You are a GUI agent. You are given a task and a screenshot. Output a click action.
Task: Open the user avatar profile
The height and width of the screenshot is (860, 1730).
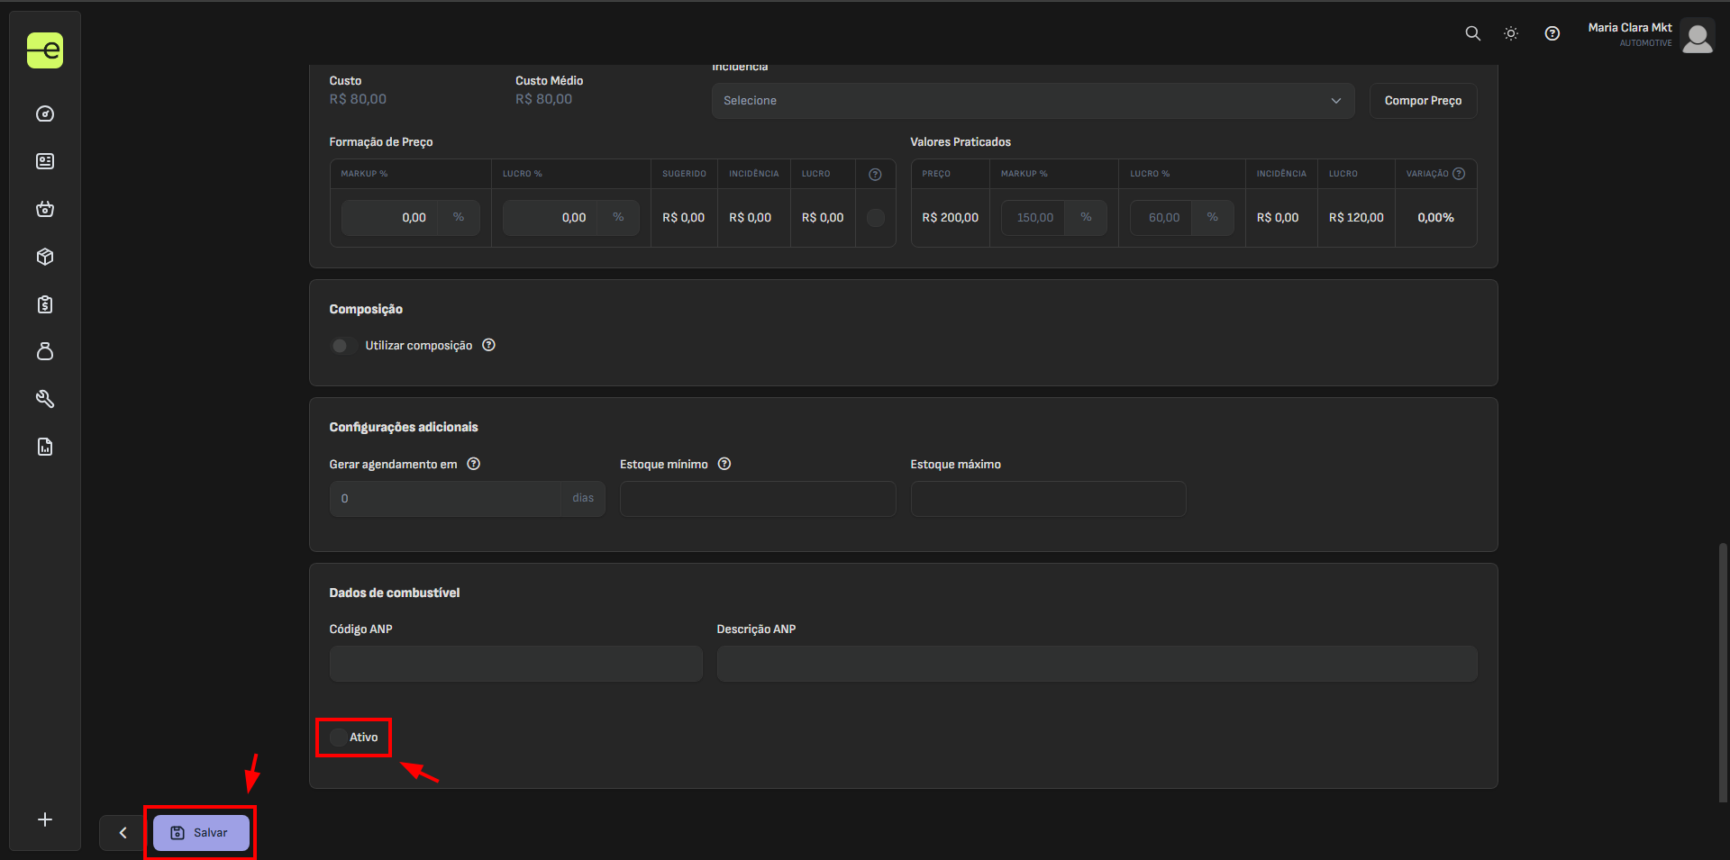pos(1698,38)
